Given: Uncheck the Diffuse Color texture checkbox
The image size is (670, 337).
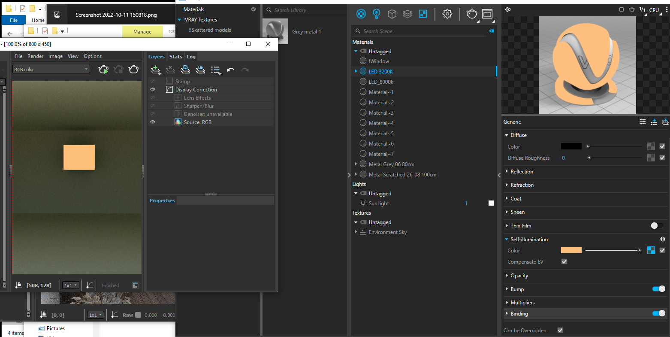Looking at the screenshot, I should pos(662,146).
